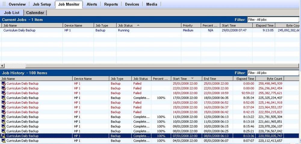This screenshot has height=144, width=301.
Task: Click completed job icon dated 17/01/2008
Action: point(3,98)
